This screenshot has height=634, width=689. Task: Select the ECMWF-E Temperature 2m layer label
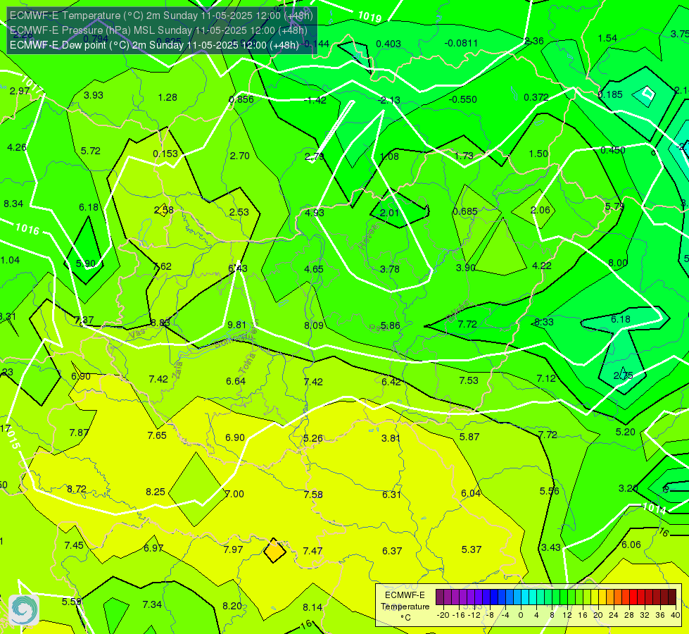coord(161,15)
